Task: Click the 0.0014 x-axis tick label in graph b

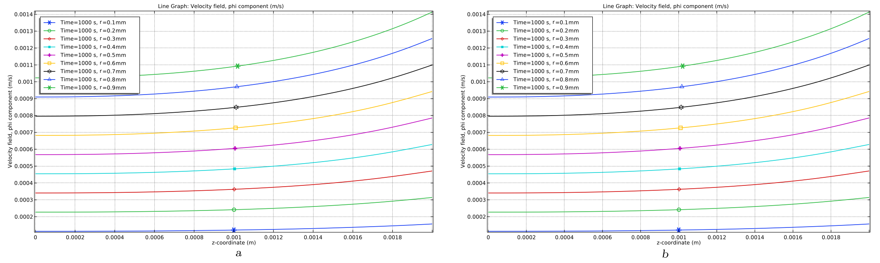Action: [755, 238]
